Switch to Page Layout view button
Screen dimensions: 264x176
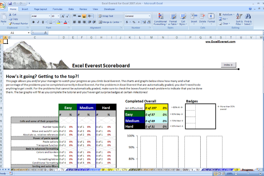(x=219, y=174)
